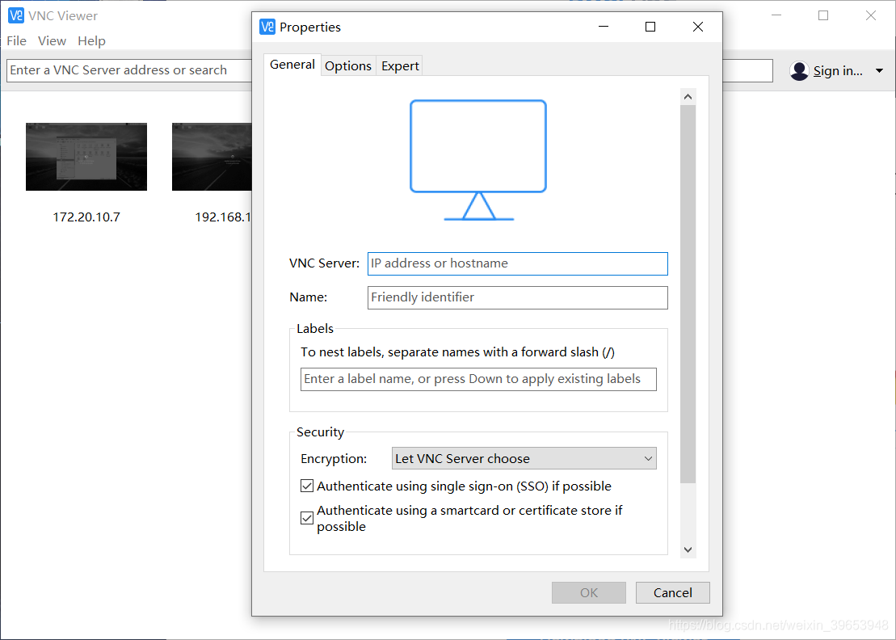Click the VNC Viewer logo icon in main window
This screenshot has height=640, width=896.
(x=16, y=15)
